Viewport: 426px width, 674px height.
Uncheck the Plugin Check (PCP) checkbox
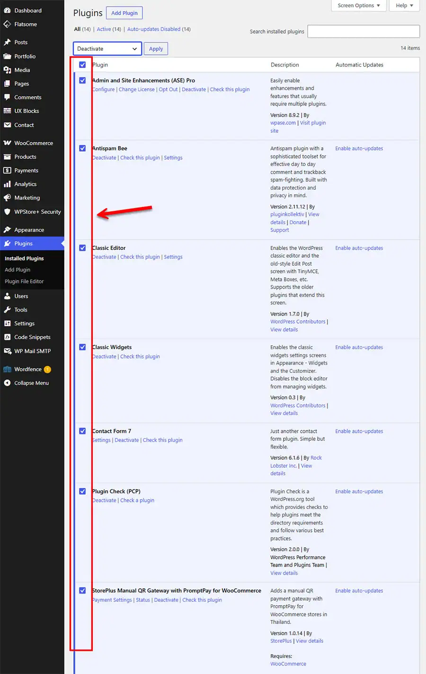82,491
